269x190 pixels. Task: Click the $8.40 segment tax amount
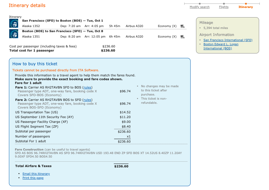pos(126,127)
